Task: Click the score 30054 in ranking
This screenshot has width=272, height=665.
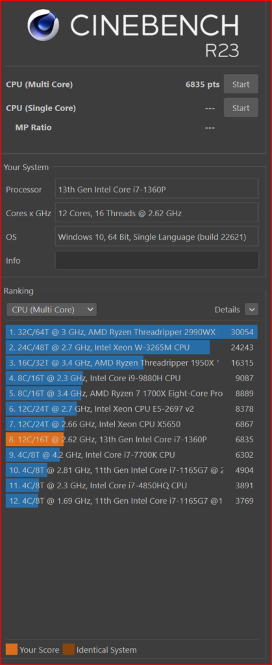Action: pos(242,332)
